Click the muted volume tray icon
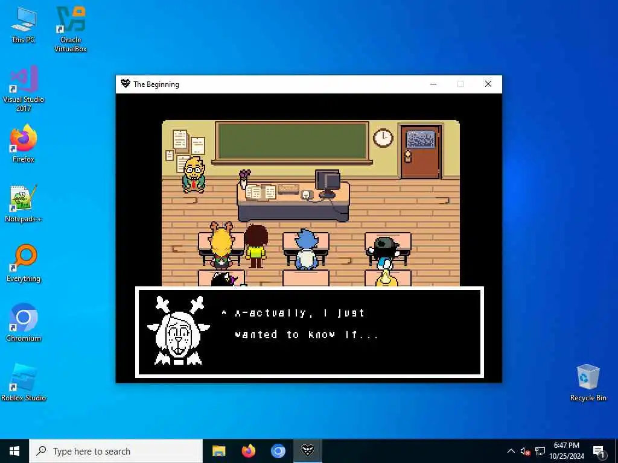This screenshot has height=463, width=618. coord(526,451)
